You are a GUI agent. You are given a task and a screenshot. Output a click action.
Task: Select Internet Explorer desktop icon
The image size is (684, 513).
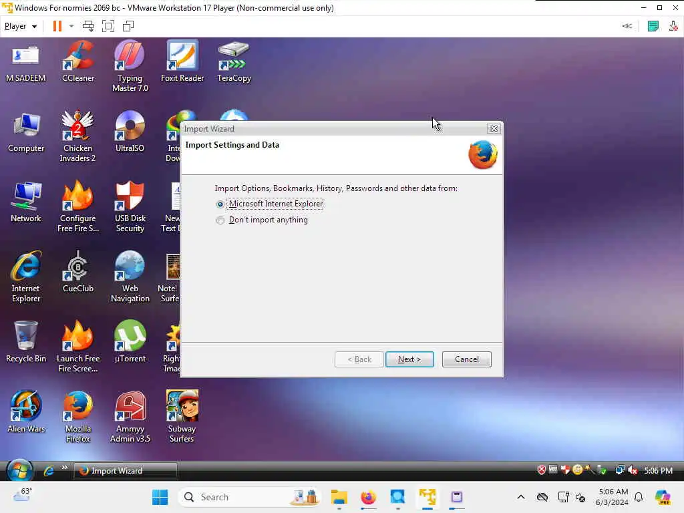(x=26, y=277)
